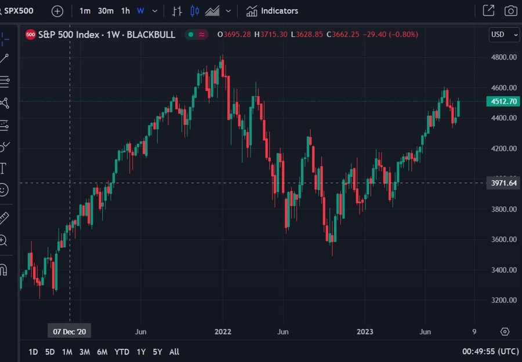This screenshot has width=522, height=362.
Task: Add symbol to compare with plus icon
Action: [57, 12]
